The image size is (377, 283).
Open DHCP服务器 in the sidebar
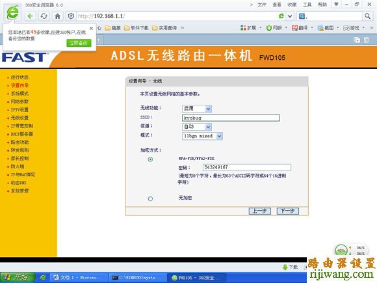(21, 134)
